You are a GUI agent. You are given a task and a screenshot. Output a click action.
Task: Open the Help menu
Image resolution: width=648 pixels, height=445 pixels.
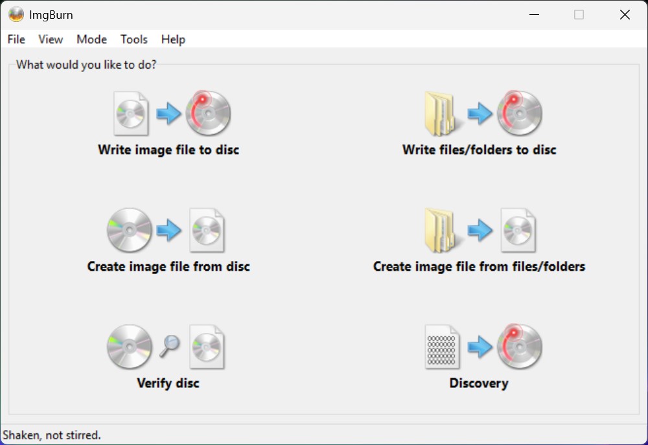(172, 40)
